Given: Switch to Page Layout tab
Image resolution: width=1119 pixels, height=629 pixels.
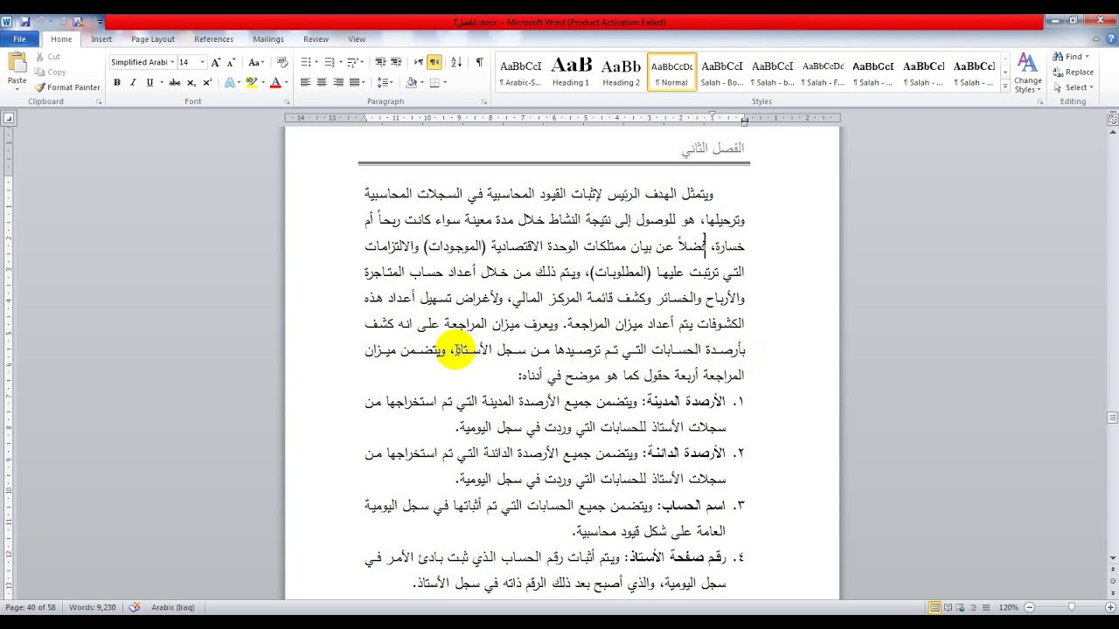Looking at the screenshot, I should pyautogui.click(x=153, y=39).
